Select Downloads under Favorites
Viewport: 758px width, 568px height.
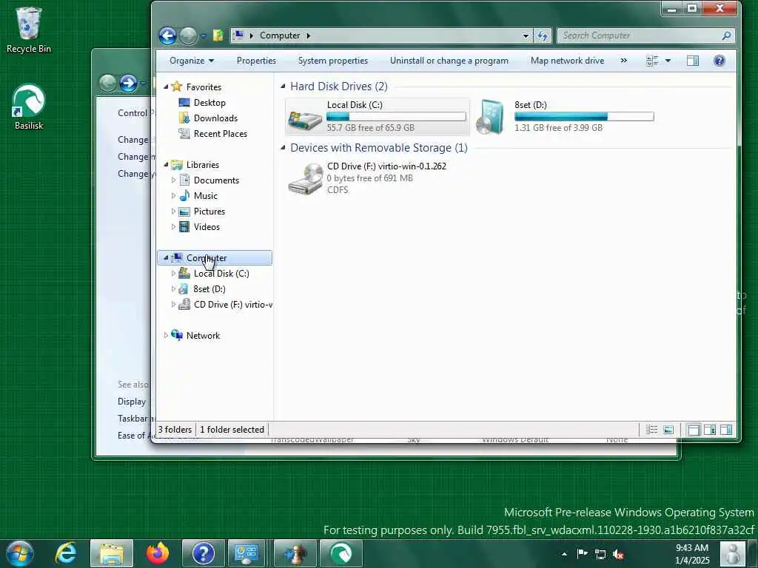click(x=215, y=118)
